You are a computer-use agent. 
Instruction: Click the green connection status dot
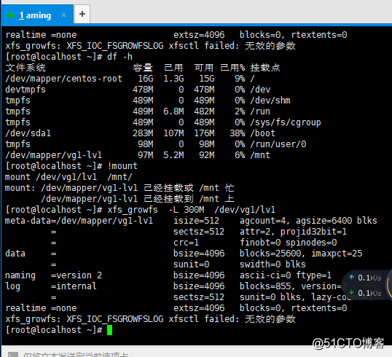pos(11,15)
